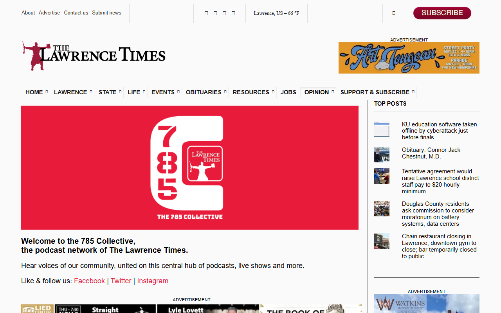Click the Lied Center advertisement
Viewport: 501px width, 313px height.
click(x=38, y=309)
